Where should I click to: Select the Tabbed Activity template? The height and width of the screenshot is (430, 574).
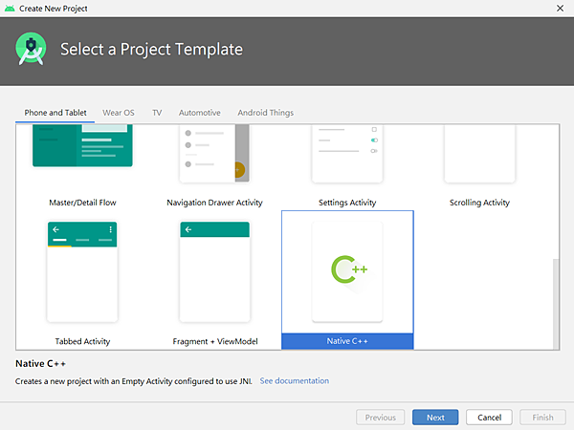82,279
